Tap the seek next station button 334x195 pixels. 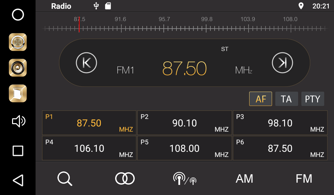click(x=282, y=62)
